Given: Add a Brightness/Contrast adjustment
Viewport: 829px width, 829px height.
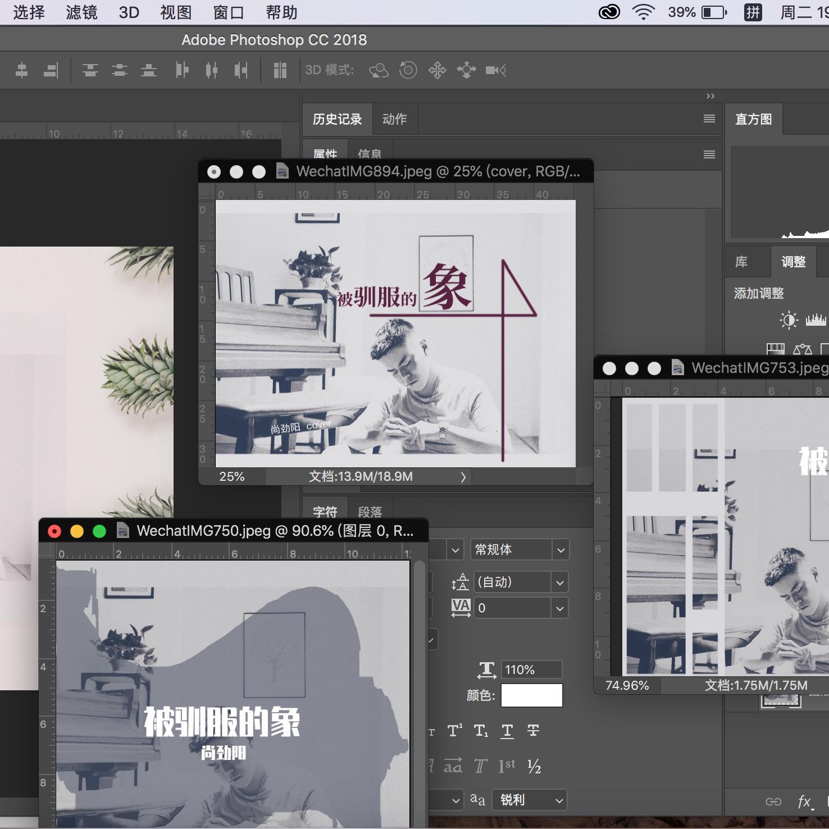Looking at the screenshot, I should (x=789, y=320).
